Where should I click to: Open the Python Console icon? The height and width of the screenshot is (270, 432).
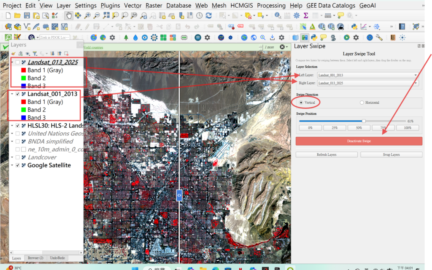pos(354,26)
